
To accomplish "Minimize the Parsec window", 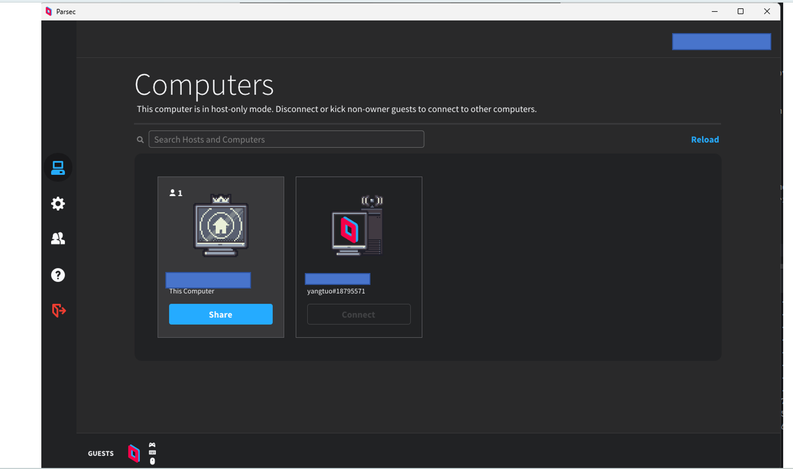I will [x=714, y=11].
